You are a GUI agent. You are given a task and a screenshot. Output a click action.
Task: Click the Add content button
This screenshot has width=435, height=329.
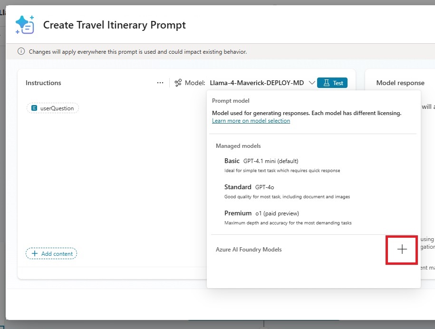tap(51, 253)
